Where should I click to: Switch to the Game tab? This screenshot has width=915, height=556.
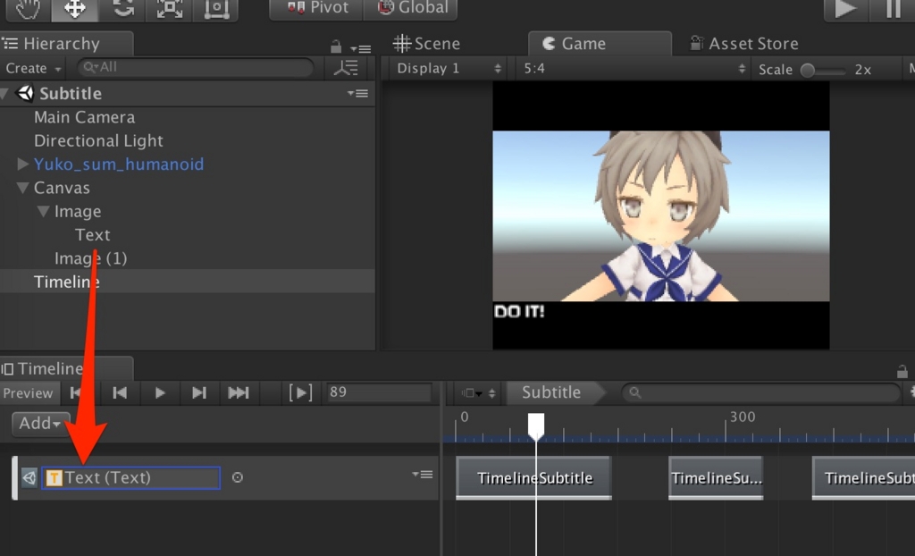click(x=600, y=44)
